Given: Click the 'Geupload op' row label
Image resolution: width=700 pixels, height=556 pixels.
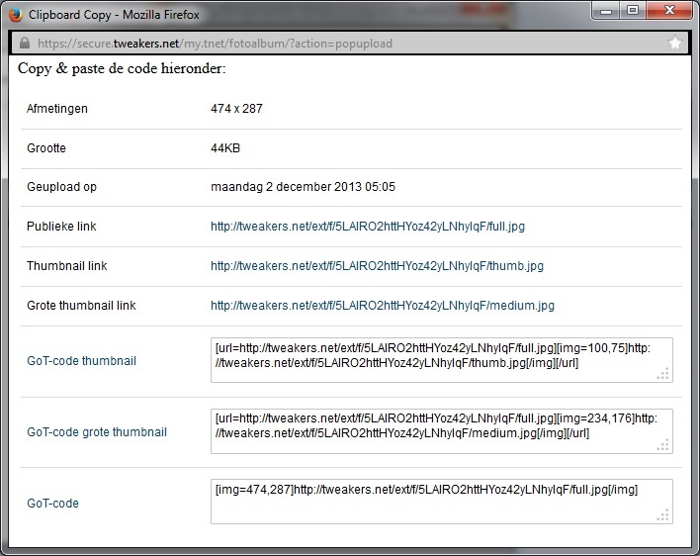Looking at the screenshot, I should [x=61, y=187].
